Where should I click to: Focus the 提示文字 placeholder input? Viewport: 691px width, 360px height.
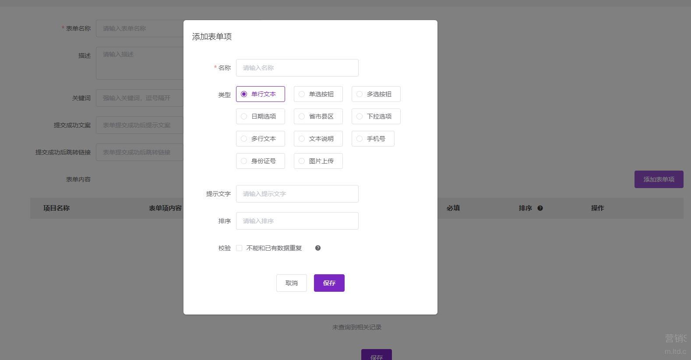[297, 194]
